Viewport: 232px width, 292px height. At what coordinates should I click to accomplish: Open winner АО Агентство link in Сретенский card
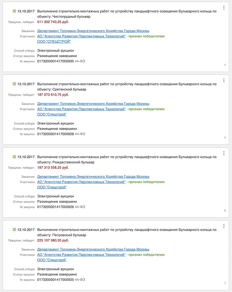(x=81, y=109)
